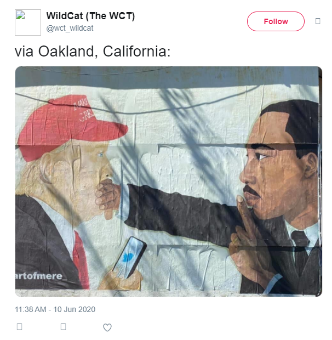This screenshot has height=340, width=332.
Task: Click the hand covering the mouth
Action: coord(107,199)
